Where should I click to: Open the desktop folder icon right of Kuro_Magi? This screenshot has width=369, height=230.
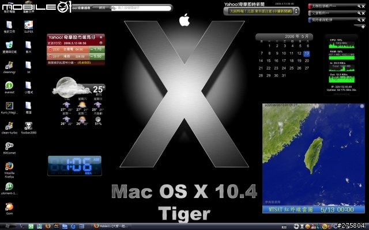(28, 108)
